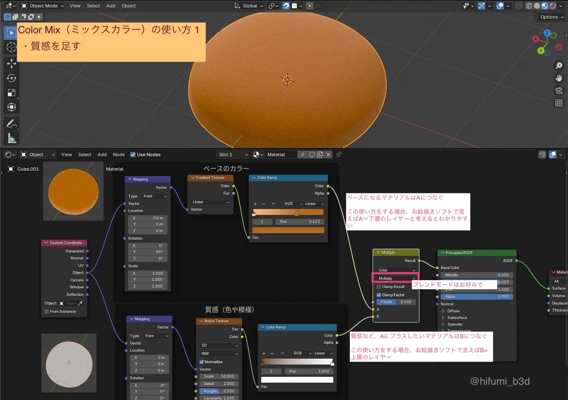Click the pan view hand icon
Screen dimensions: 568x400
click(559, 78)
